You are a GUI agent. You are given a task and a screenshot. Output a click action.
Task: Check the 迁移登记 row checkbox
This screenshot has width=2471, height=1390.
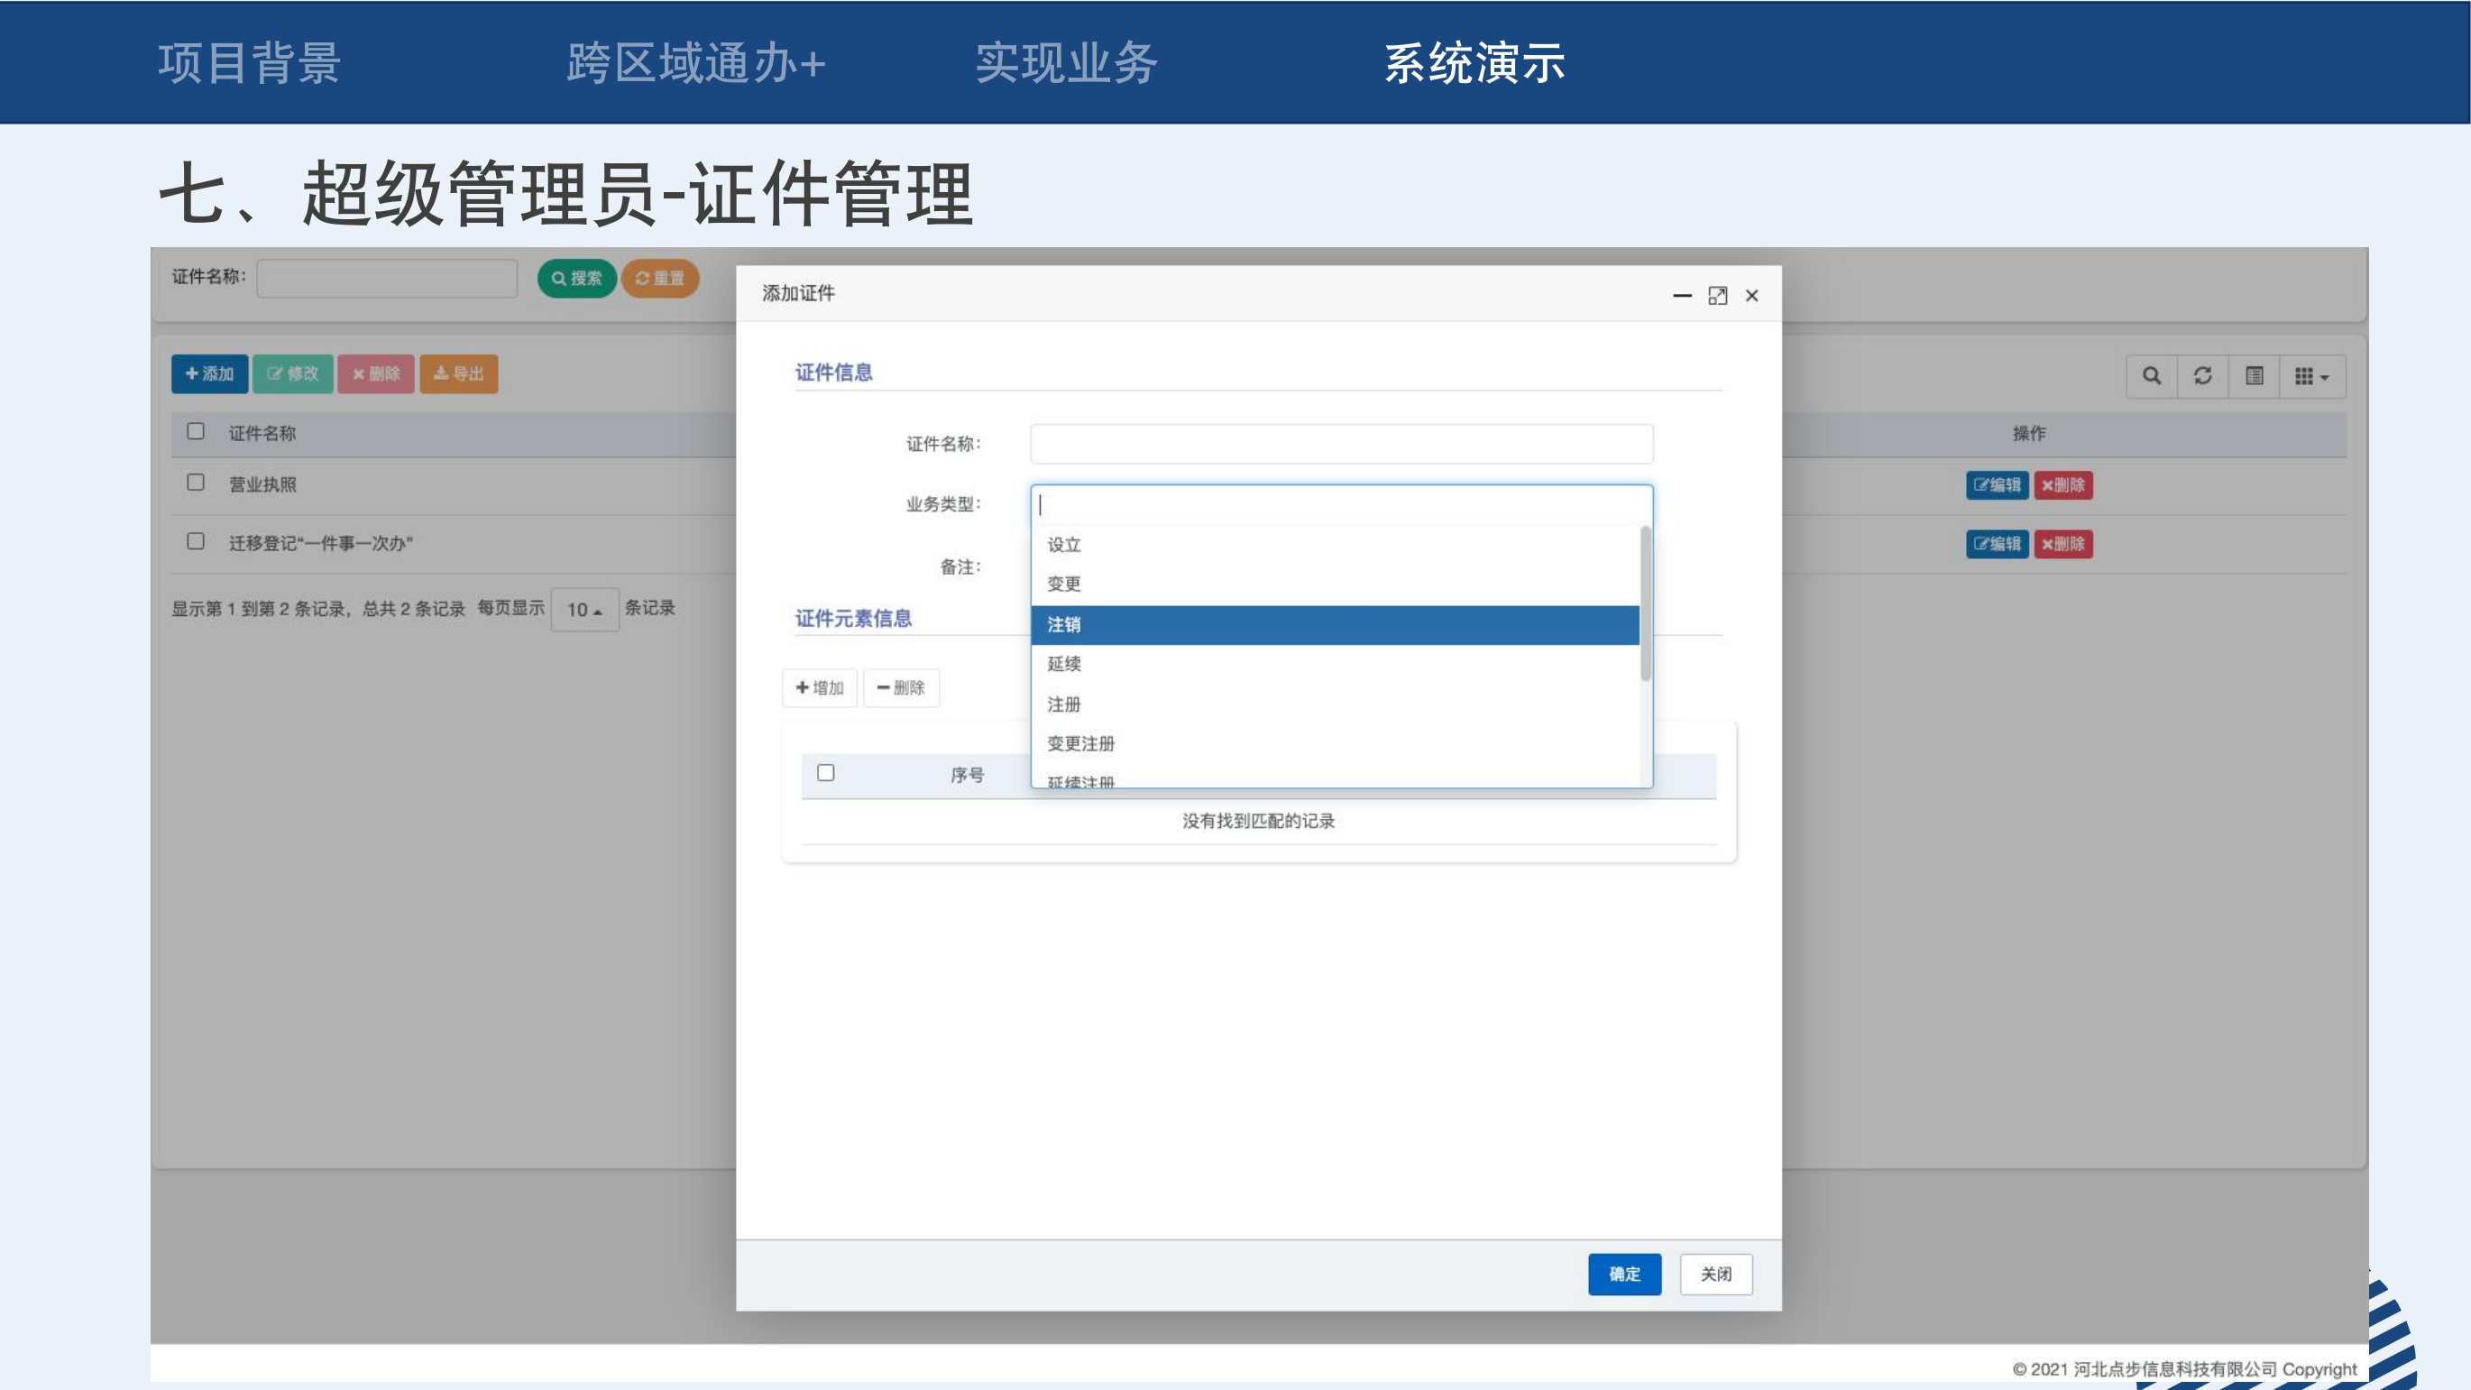click(196, 541)
